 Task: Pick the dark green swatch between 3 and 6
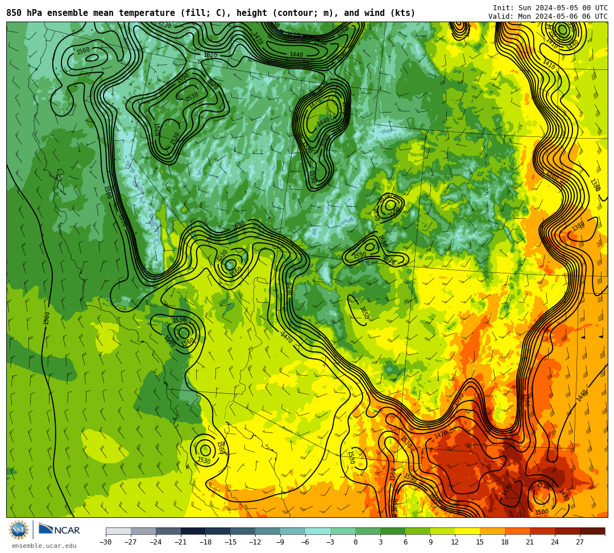[x=393, y=531]
